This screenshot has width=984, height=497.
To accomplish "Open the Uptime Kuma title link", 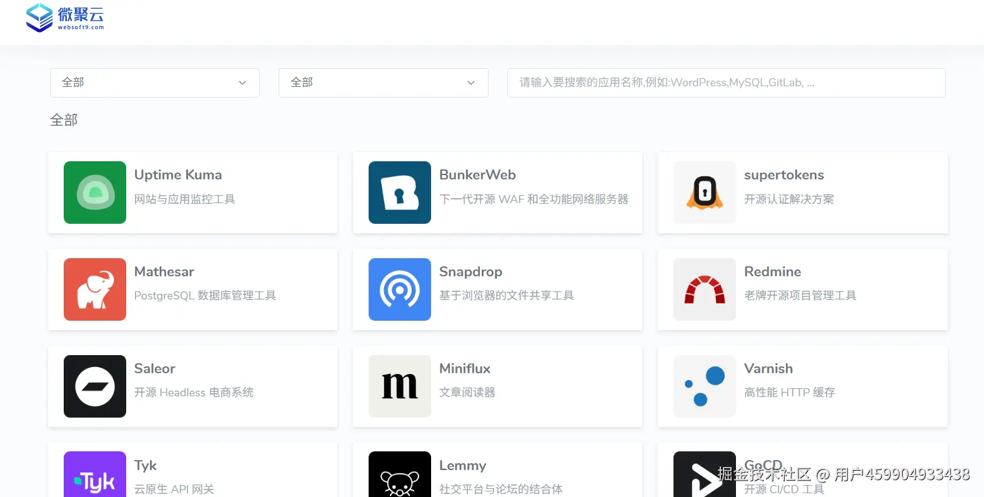I will pyautogui.click(x=178, y=175).
